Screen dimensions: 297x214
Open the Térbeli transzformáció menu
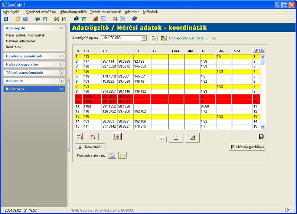(x=106, y=12)
